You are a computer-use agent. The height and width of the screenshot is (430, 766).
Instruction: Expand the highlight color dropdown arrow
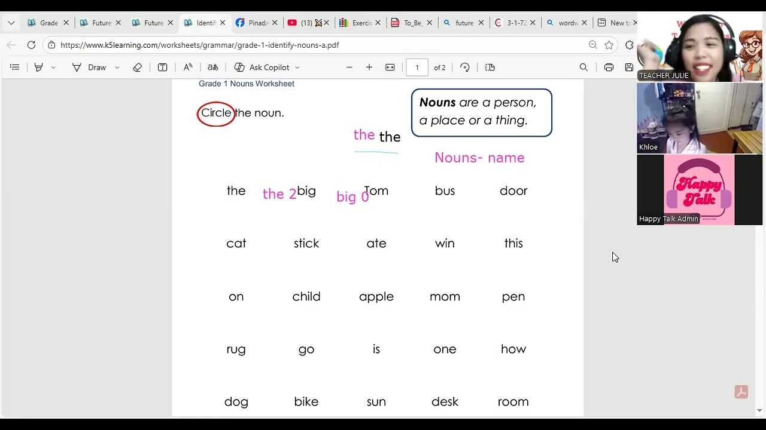coord(53,67)
